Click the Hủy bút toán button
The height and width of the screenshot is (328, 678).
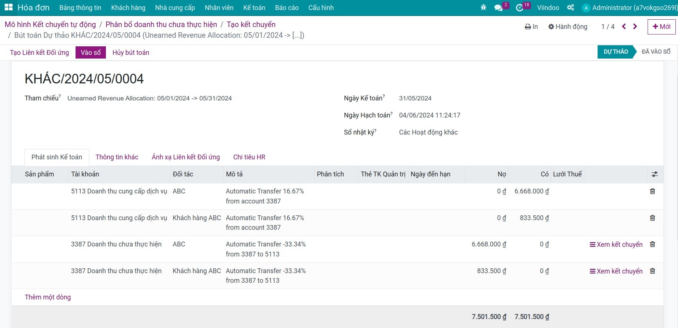click(x=131, y=52)
